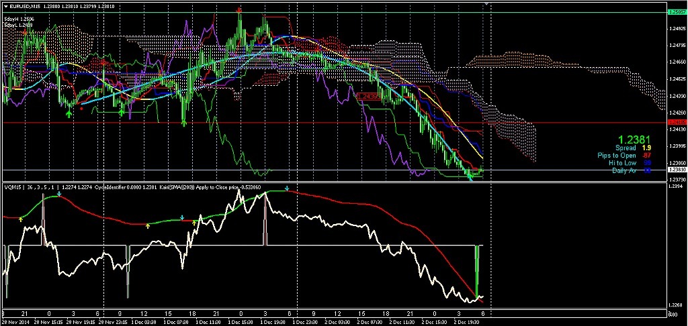
Task: Click the yellow 1.9 spread value
Action: (x=647, y=148)
